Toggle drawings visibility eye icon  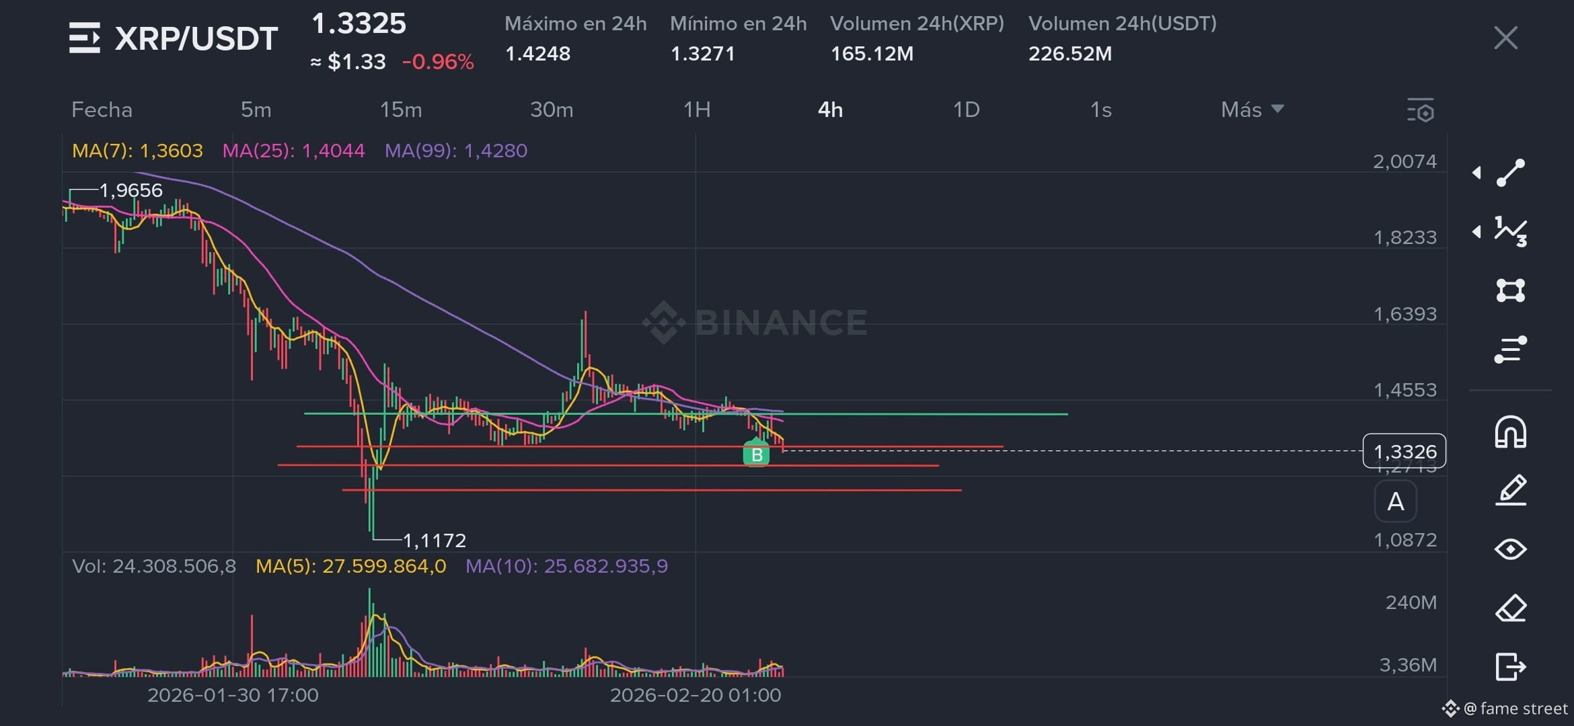tap(1511, 549)
